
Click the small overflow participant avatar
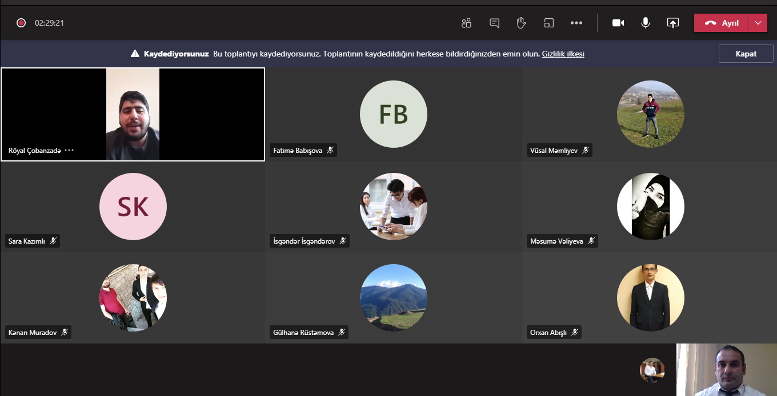[652, 370]
